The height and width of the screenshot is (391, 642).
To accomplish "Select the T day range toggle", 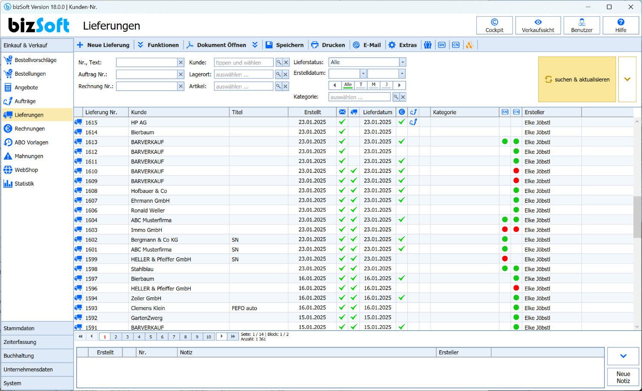I will (x=361, y=85).
